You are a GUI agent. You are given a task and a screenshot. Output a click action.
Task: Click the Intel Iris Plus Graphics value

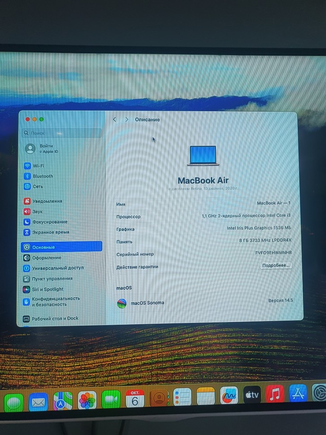point(259,228)
